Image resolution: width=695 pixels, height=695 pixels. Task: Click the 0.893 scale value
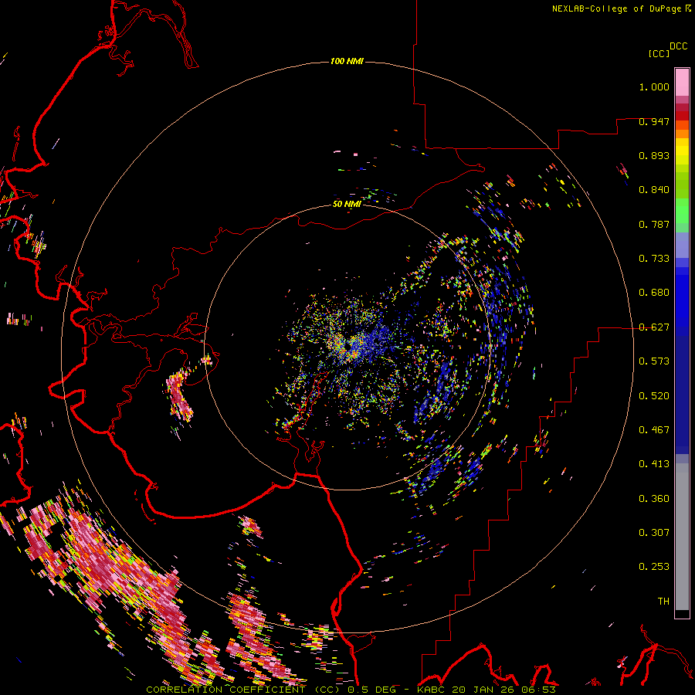654,155
